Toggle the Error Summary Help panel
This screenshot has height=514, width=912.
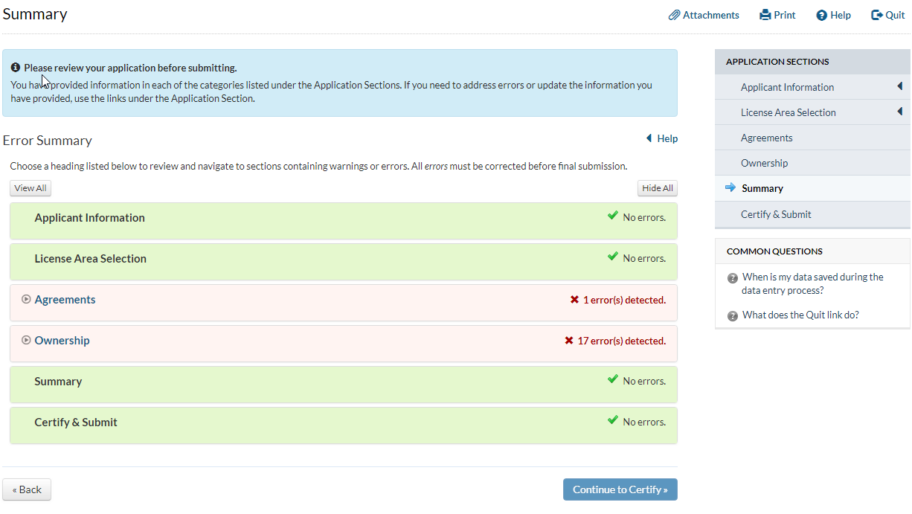(x=661, y=138)
